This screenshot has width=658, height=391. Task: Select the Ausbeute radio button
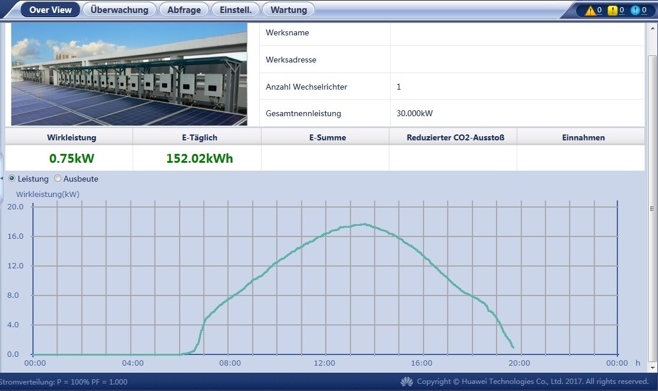[x=58, y=179]
